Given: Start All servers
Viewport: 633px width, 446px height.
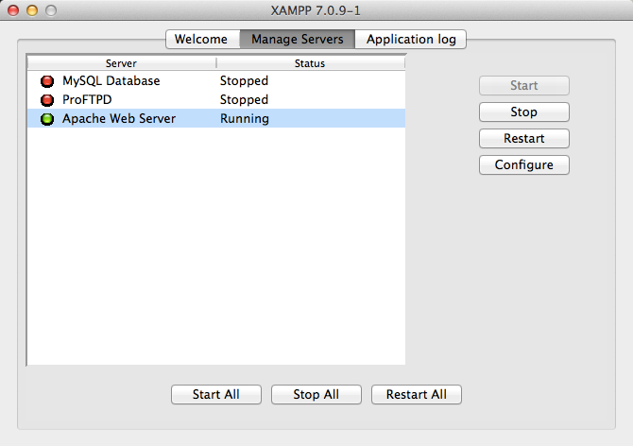Looking at the screenshot, I should (x=216, y=394).
